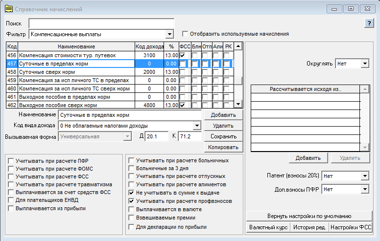380x241 pixels.
Task: Toggle Выплачивается из прибыли checkbox
Action: click(11, 208)
